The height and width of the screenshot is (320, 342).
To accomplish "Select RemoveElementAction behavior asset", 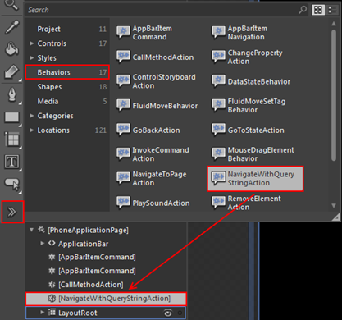I will [246, 203].
